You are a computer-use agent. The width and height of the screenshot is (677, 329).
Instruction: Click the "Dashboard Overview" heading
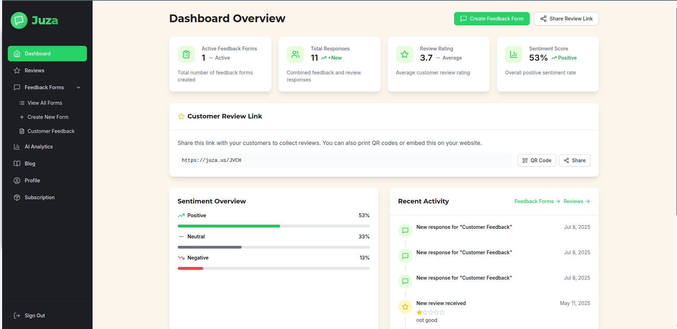pos(227,18)
